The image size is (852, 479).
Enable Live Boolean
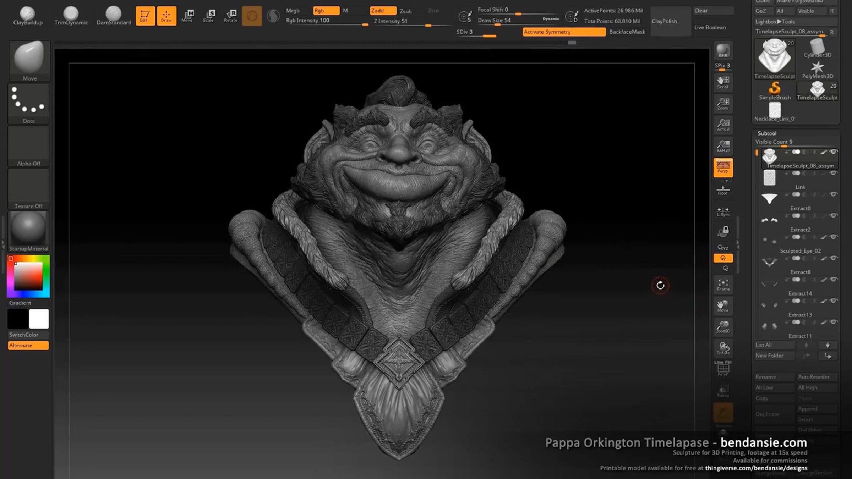coord(710,27)
